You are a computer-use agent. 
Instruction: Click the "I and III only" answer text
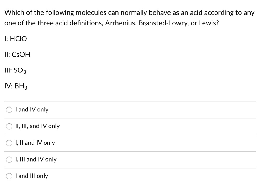(31, 176)
